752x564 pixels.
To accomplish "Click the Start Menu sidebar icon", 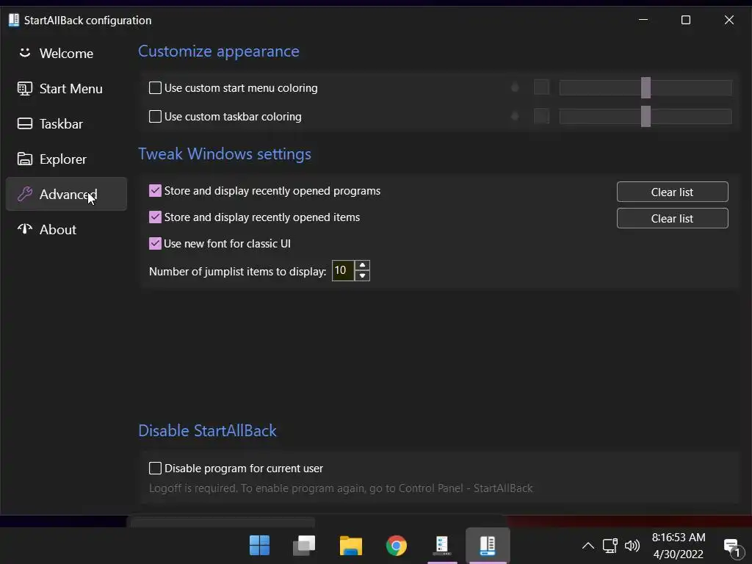I will tap(24, 88).
